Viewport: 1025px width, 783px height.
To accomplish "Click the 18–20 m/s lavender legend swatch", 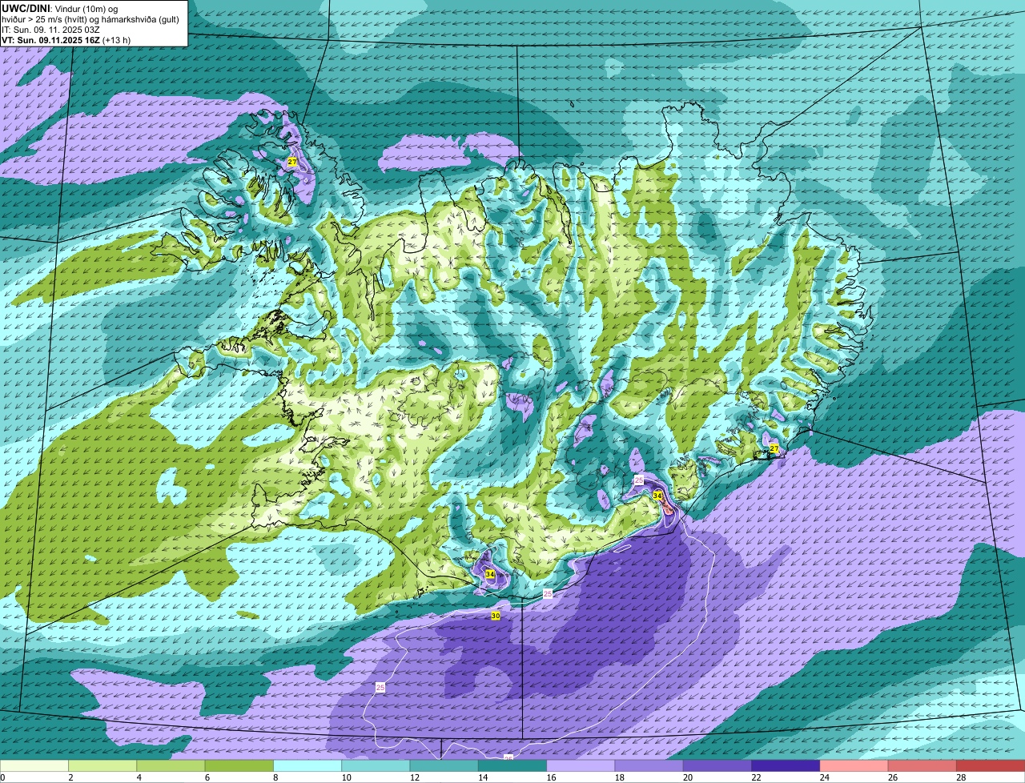I will 649,766.
